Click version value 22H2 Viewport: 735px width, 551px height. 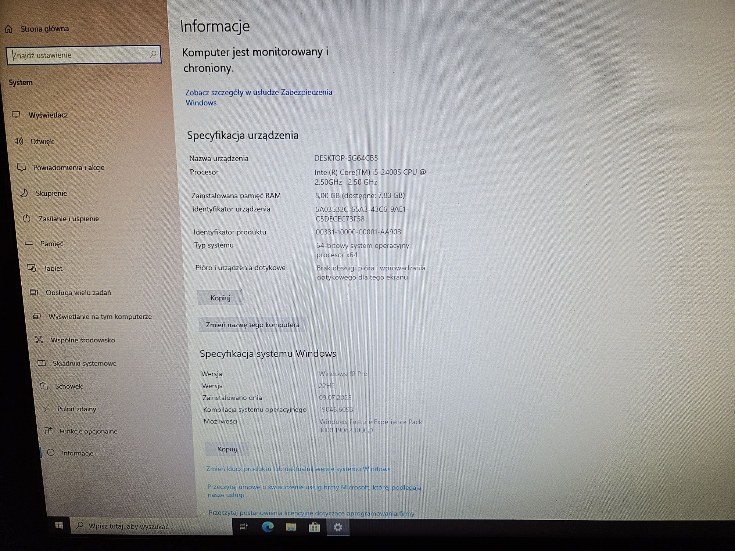pos(327,385)
